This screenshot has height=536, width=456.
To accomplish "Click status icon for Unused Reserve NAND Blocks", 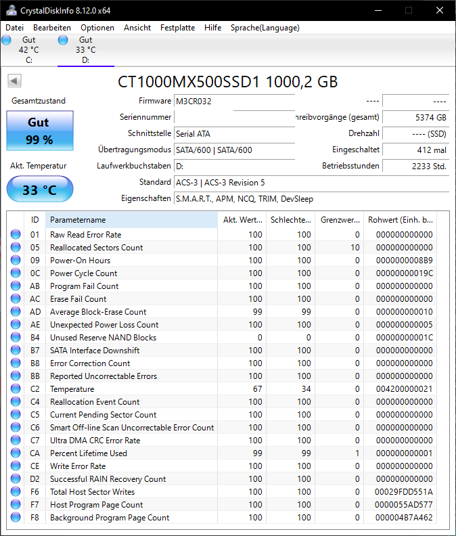I will (16, 337).
